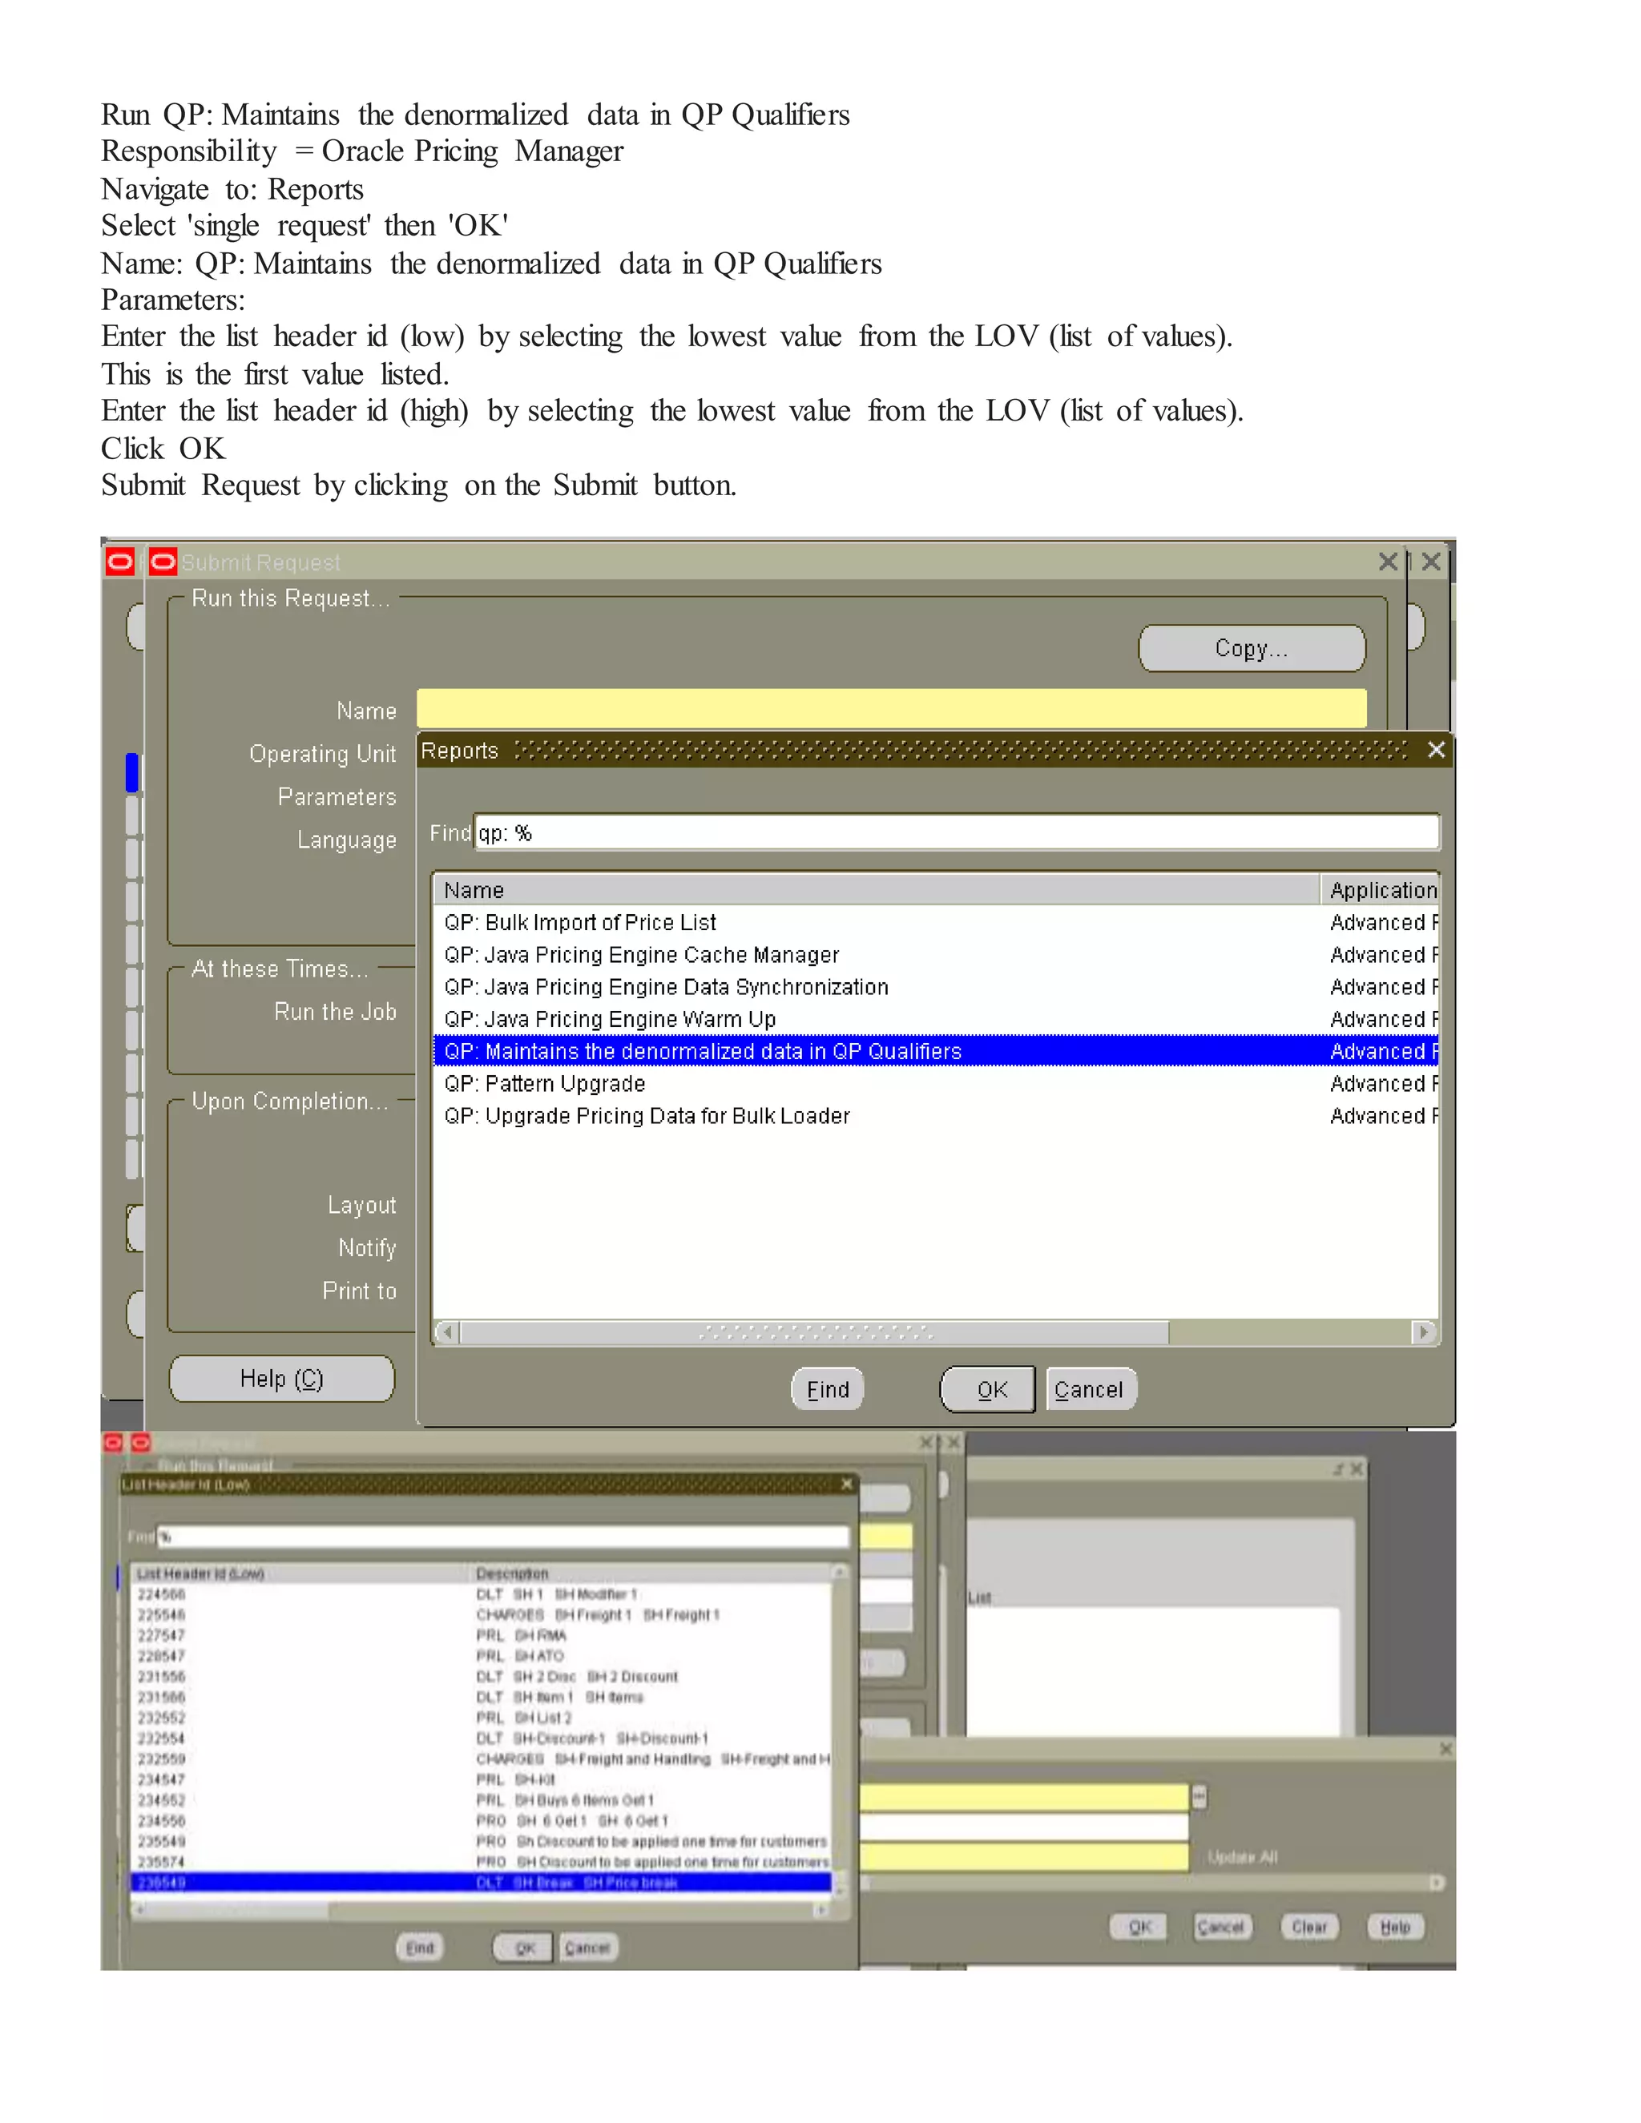Screen dimensions: 1641x2123
Task: Click the Copy... button
Action: coord(1252,648)
